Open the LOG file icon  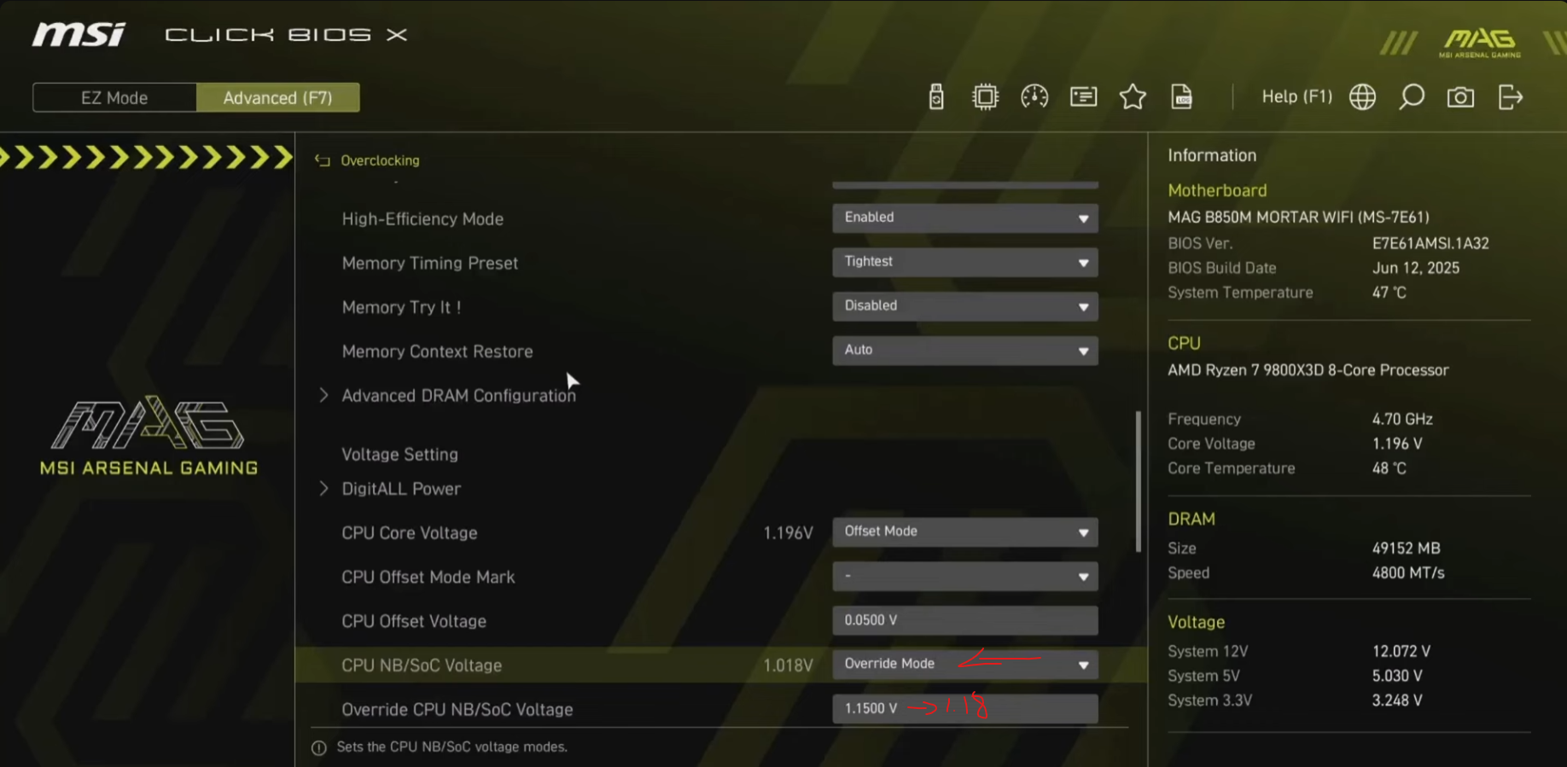click(x=1181, y=97)
